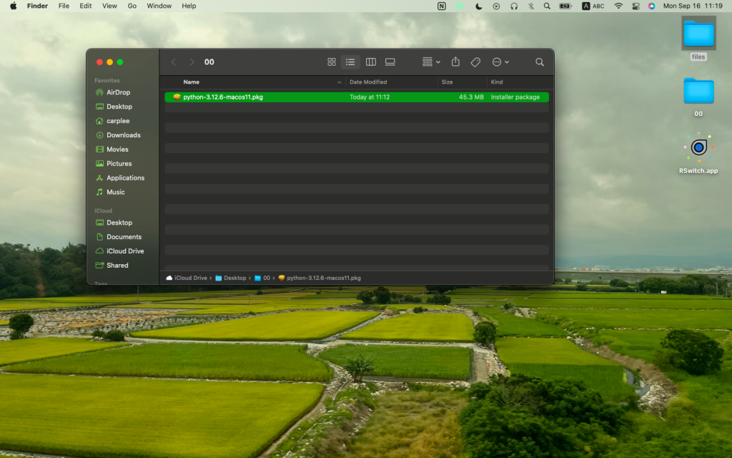Click the 00 folder in the path bar
732x458 pixels.
coord(262,278)
